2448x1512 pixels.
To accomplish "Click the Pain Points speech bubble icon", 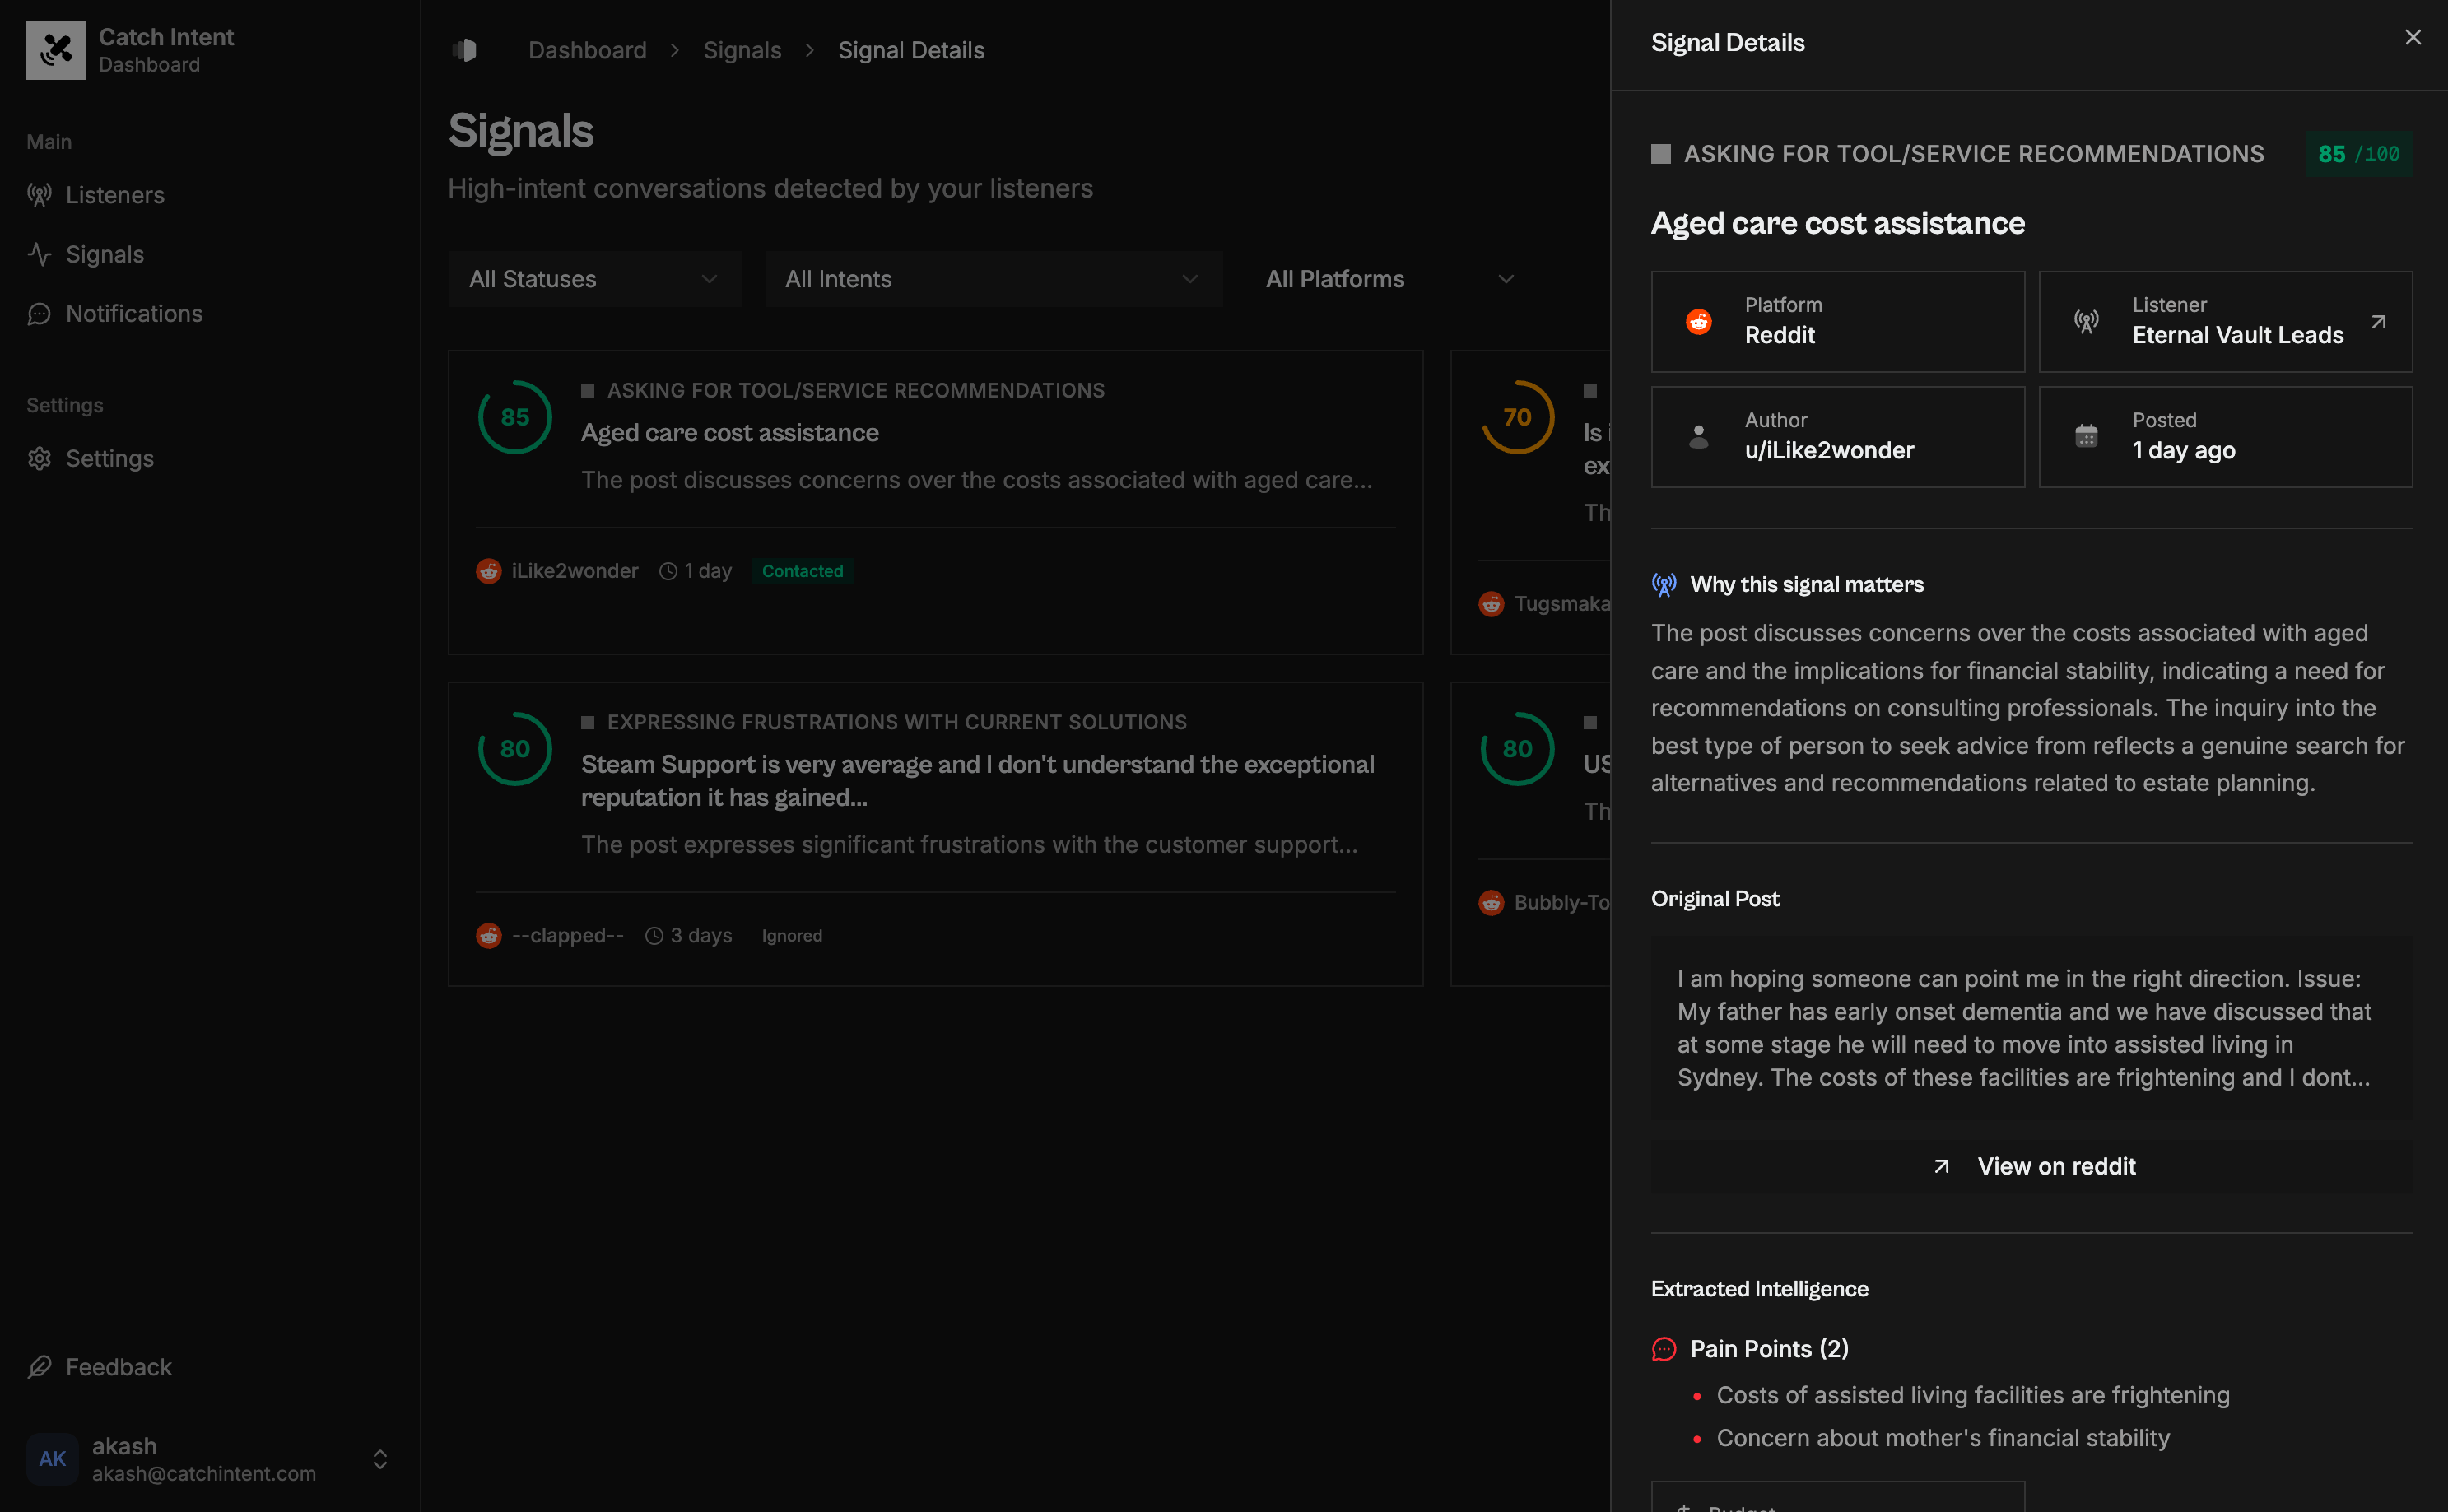I will (x=1663, y=1348).
